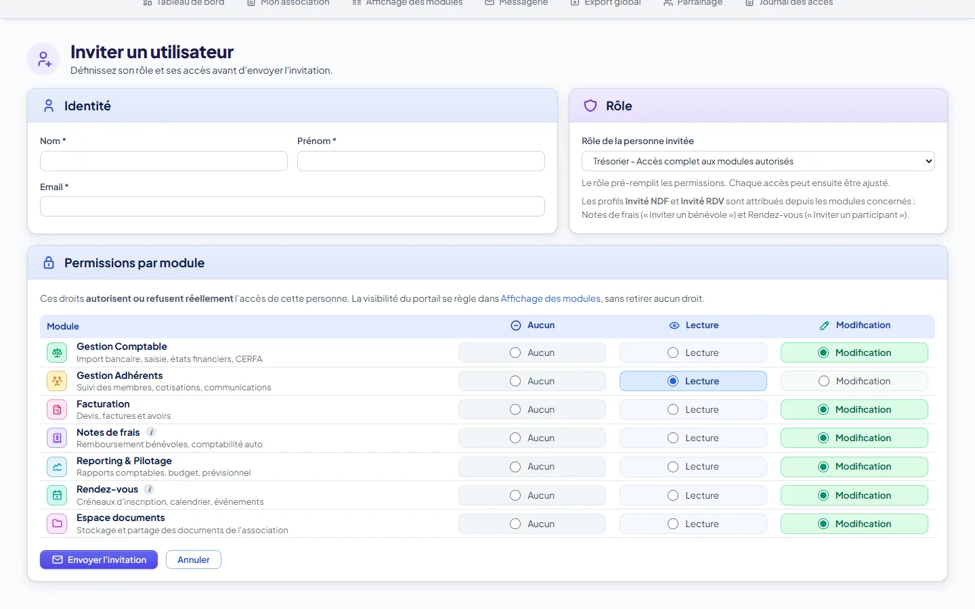Click the Notes de frais receipt icon

point(57,438)
